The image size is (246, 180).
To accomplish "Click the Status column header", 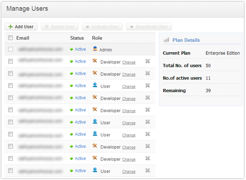I will pos(77,38).
